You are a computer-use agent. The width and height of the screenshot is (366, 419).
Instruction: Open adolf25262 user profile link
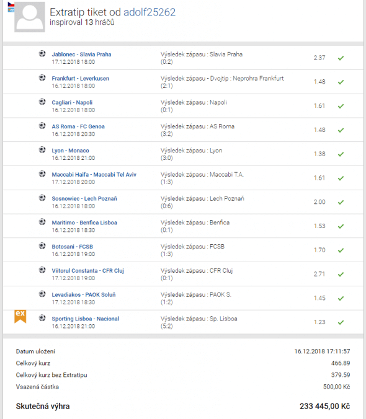150,12
